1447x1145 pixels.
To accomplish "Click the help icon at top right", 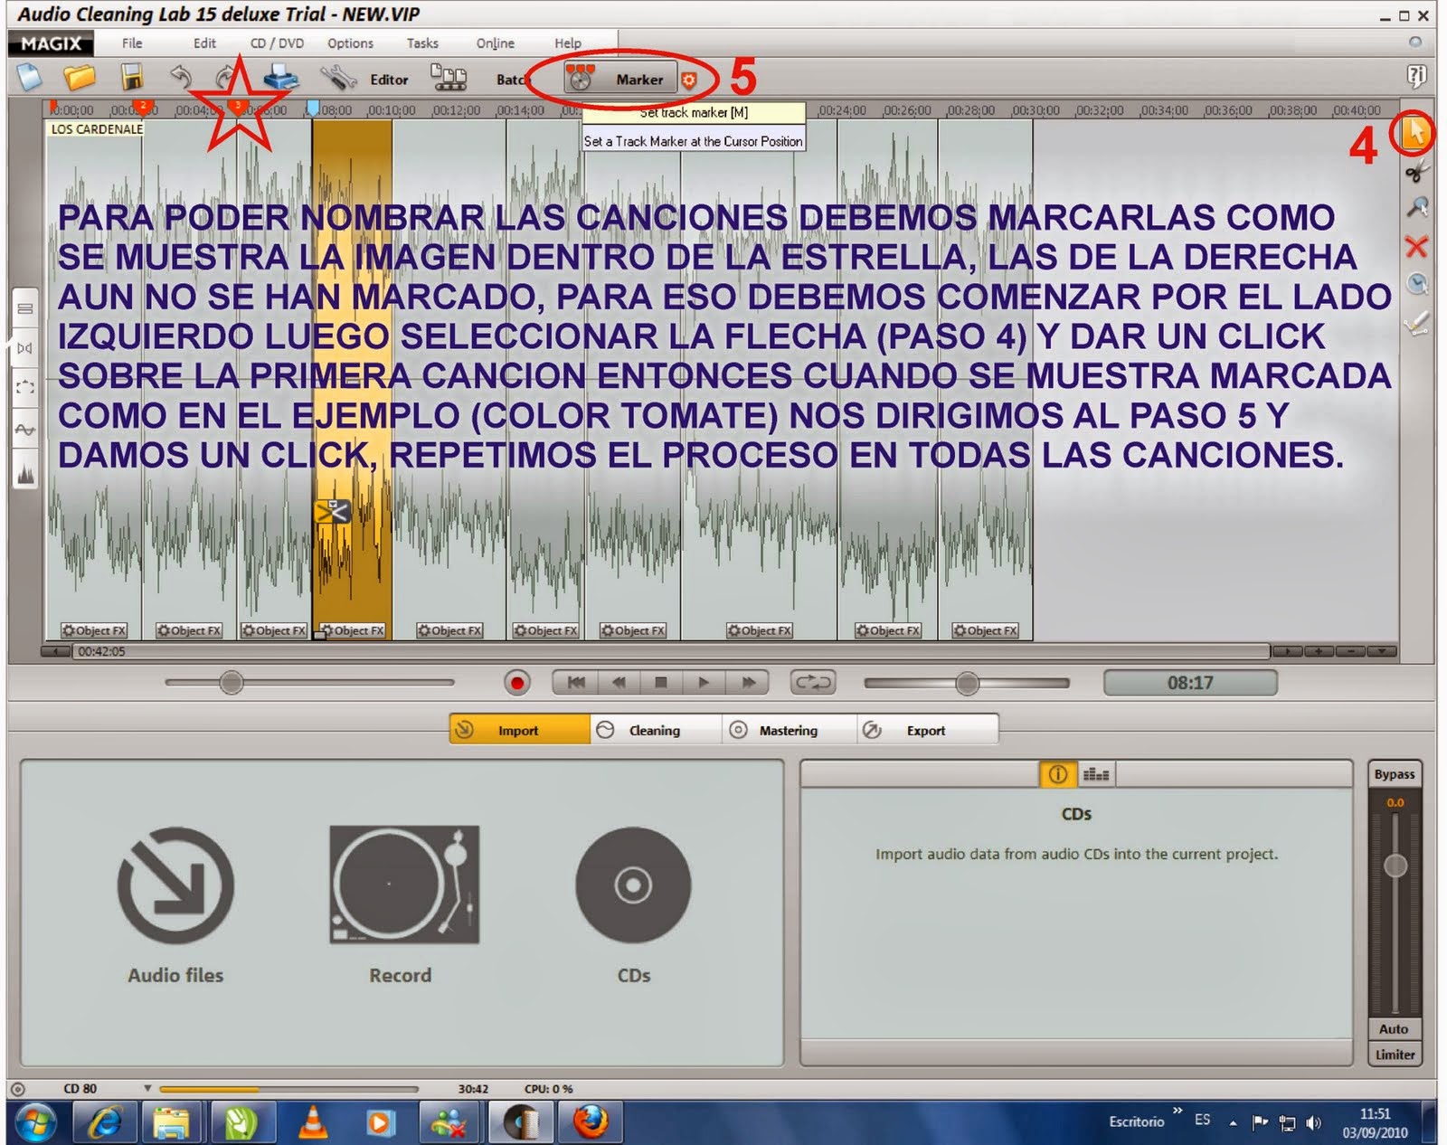I will pyautogui.click(x=1416, y=76).
